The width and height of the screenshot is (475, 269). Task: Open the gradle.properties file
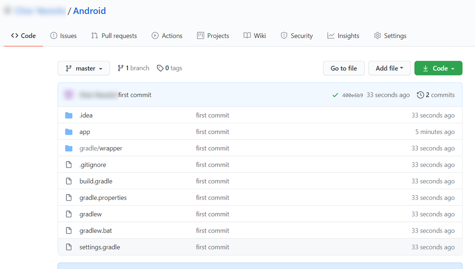(x=103, y=198)
